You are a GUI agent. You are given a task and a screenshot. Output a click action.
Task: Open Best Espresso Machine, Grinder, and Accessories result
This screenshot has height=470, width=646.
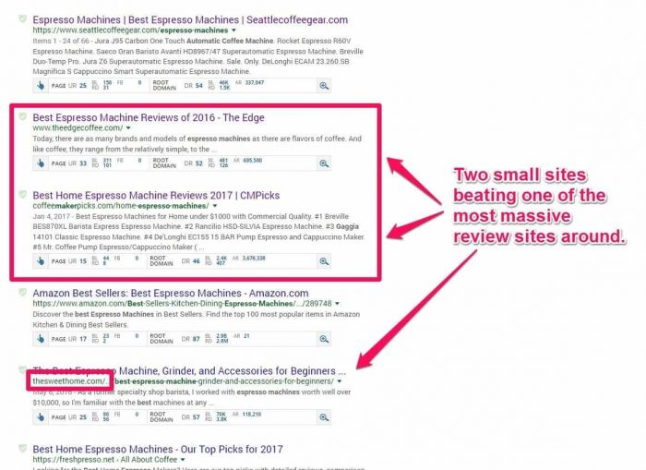click(x=189, y=370)
